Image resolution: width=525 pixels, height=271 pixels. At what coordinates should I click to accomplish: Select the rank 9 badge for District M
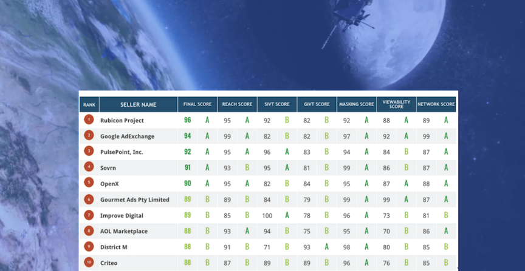89,247
